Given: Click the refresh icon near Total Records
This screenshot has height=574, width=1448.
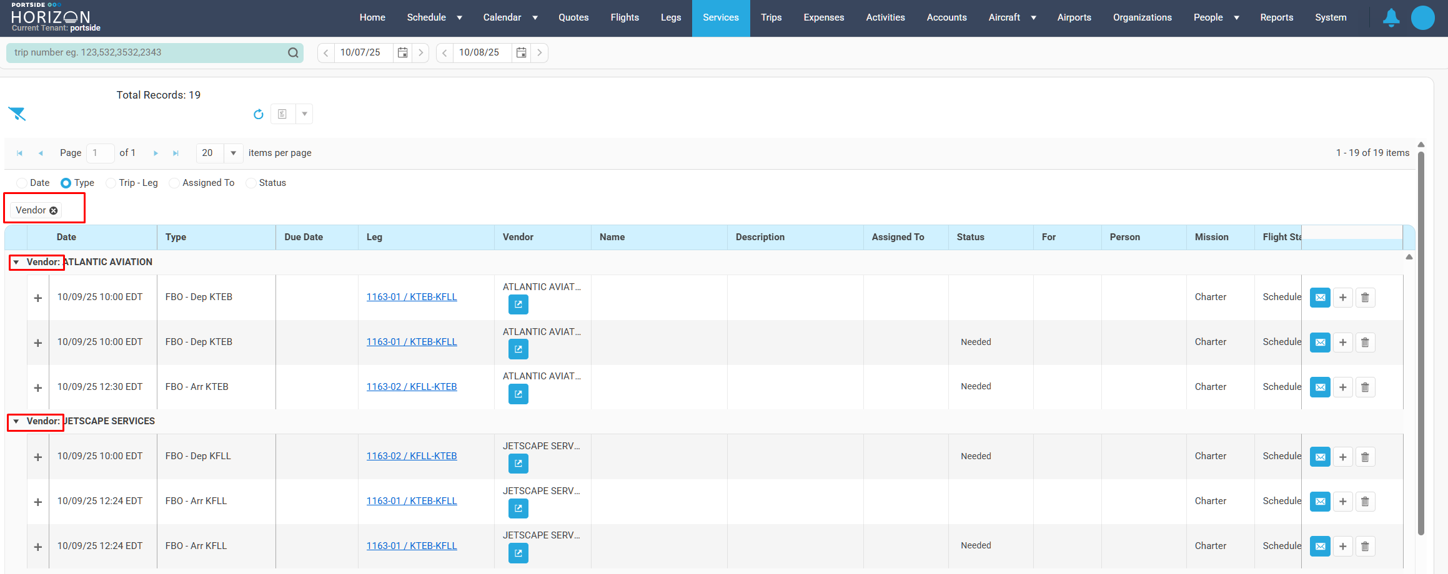Looking at the screenshot, I should pos(258,114).
